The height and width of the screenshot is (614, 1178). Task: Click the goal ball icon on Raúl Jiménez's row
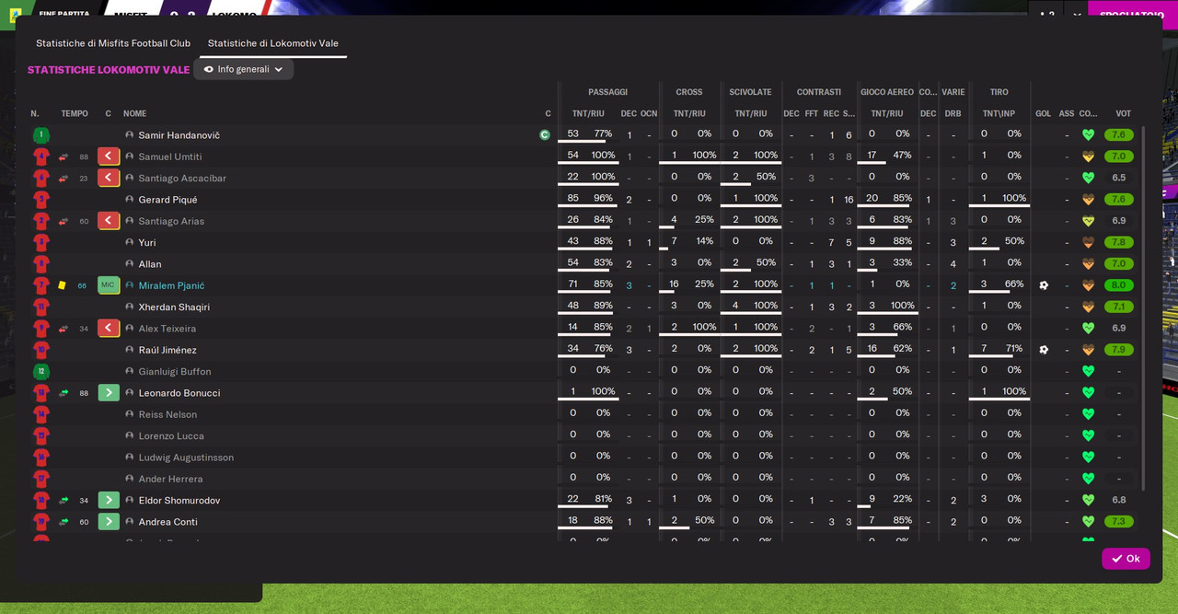coord(1044,350)
